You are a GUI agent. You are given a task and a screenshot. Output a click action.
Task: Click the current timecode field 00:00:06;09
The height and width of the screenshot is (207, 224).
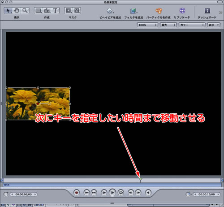[x=24, y=194]
